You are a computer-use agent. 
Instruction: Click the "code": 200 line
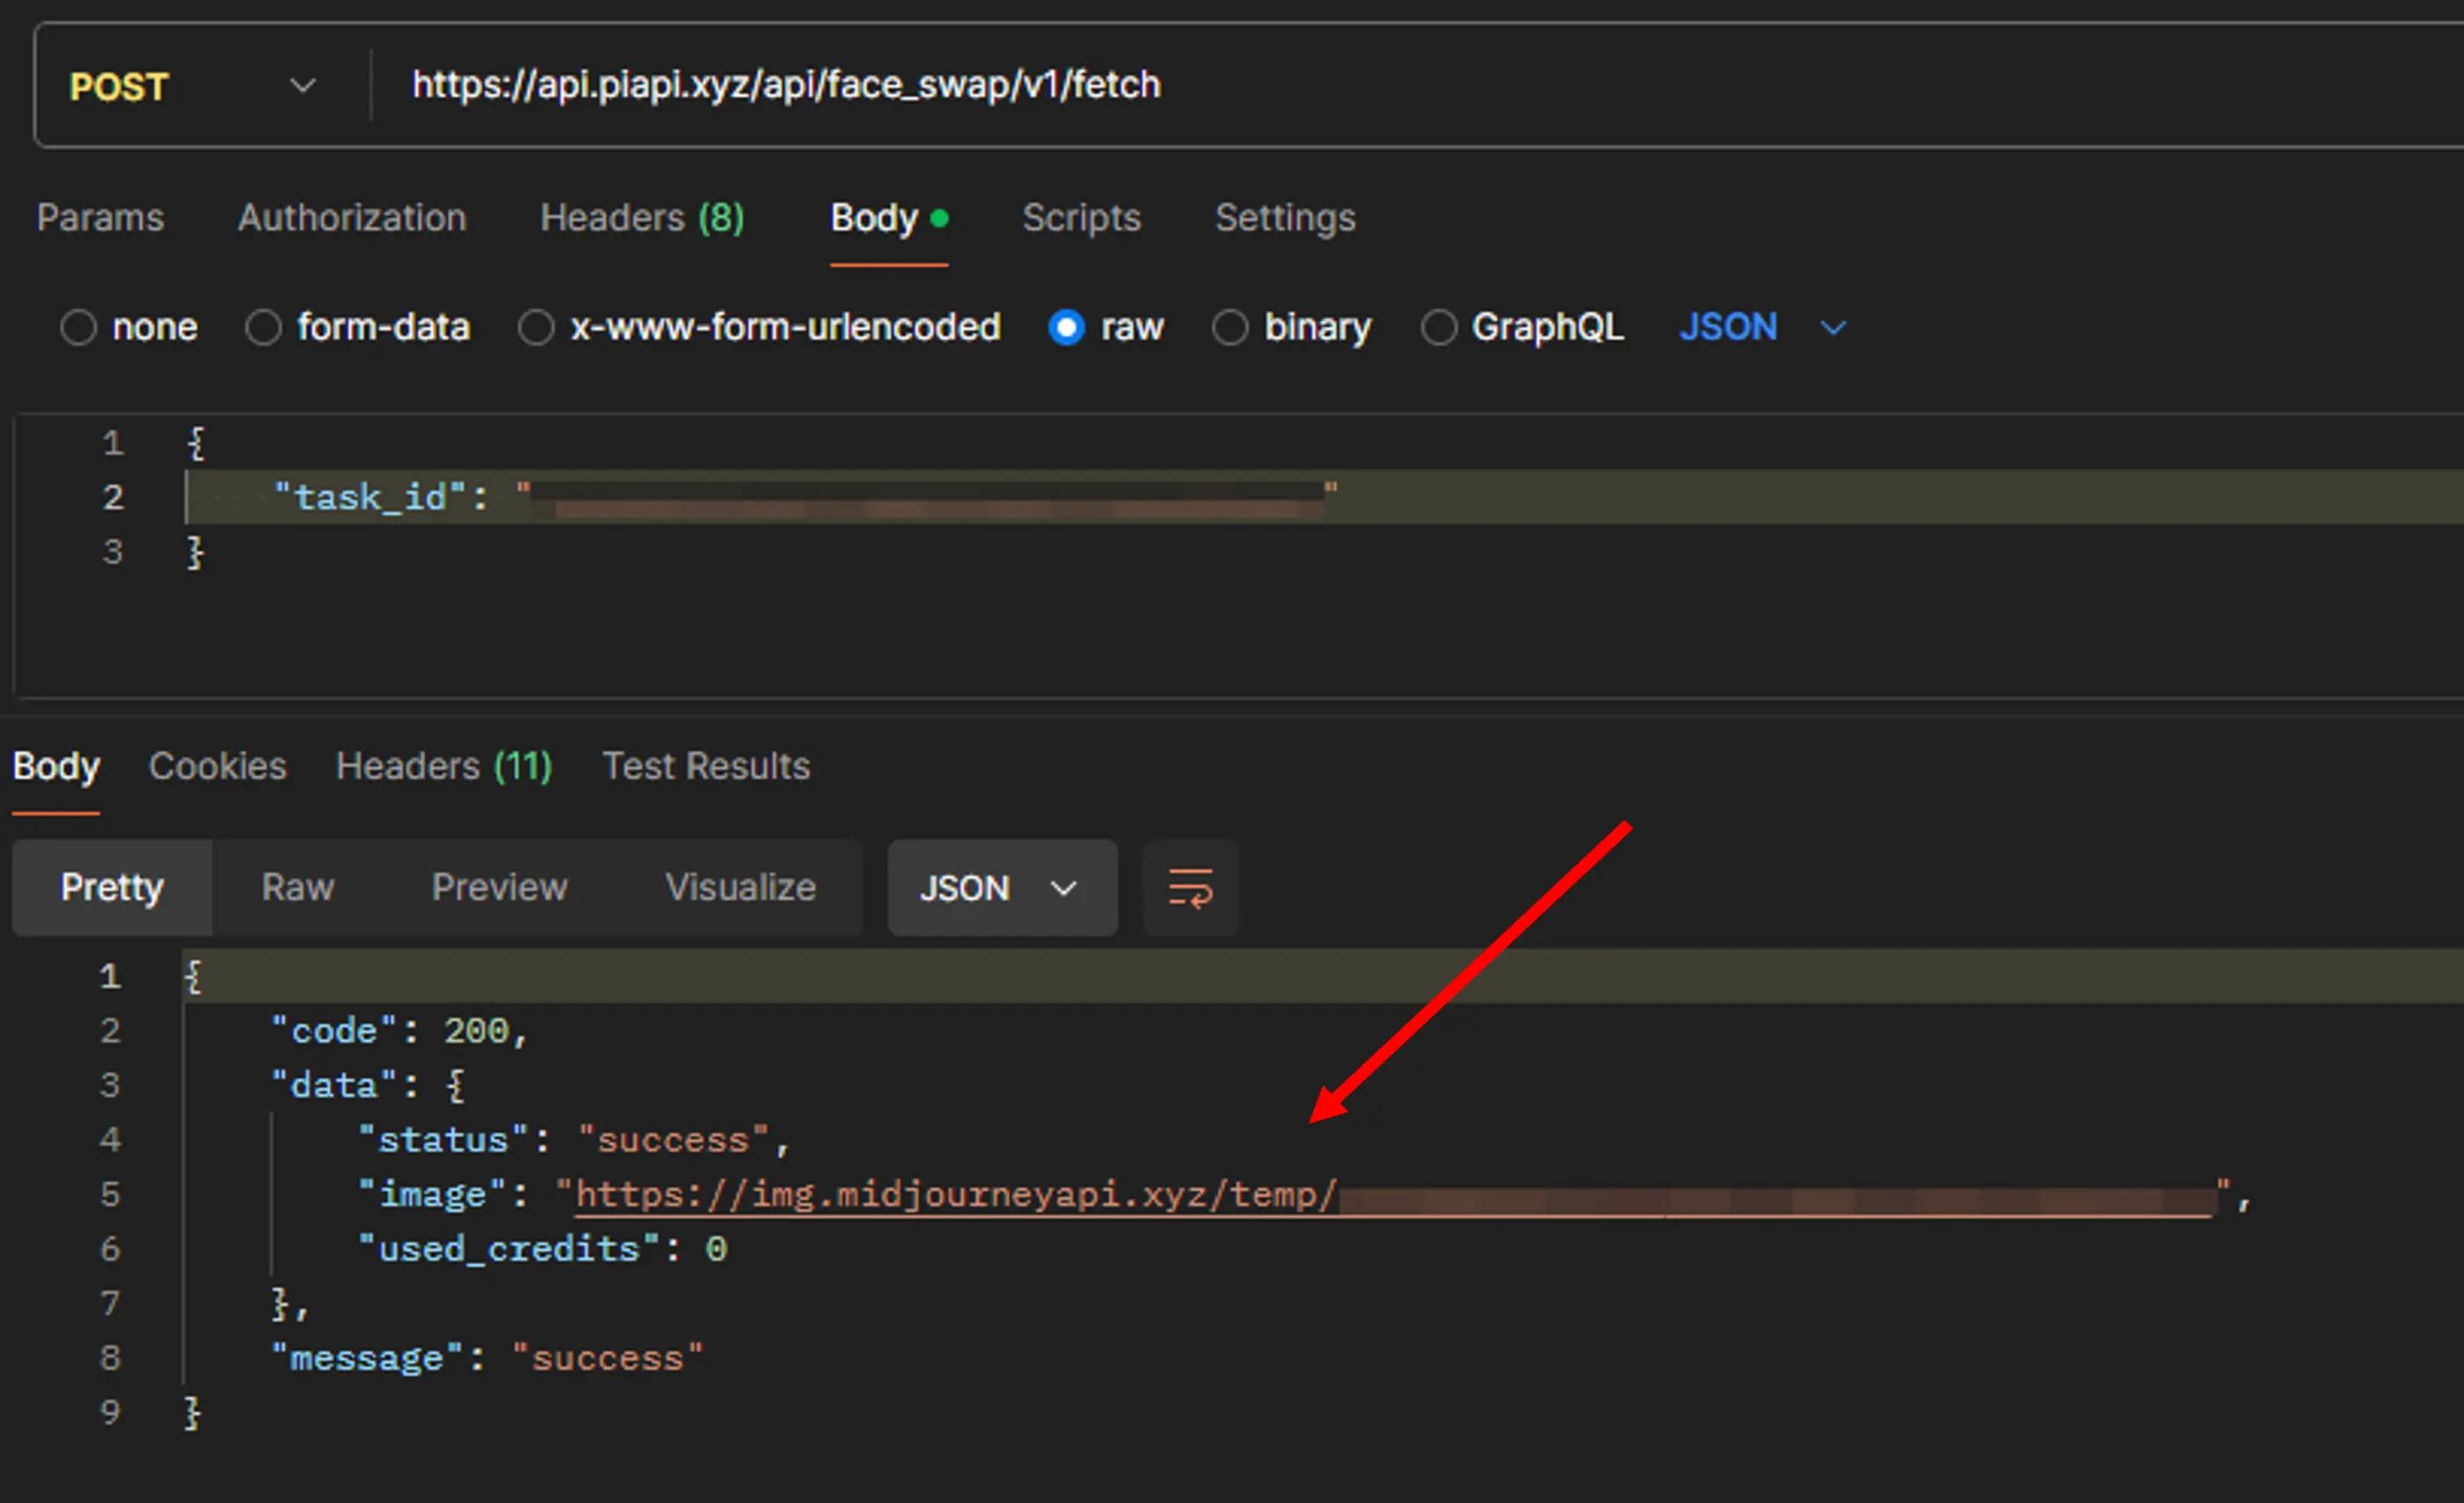pyautogui.click(x=399, y=1031)
